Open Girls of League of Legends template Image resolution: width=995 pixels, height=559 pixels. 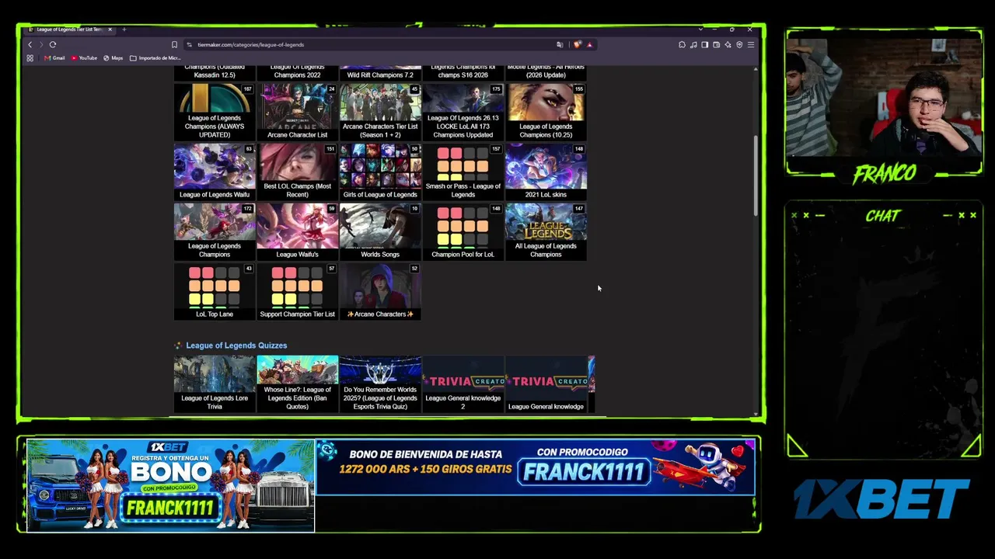(x=380, y=172)
